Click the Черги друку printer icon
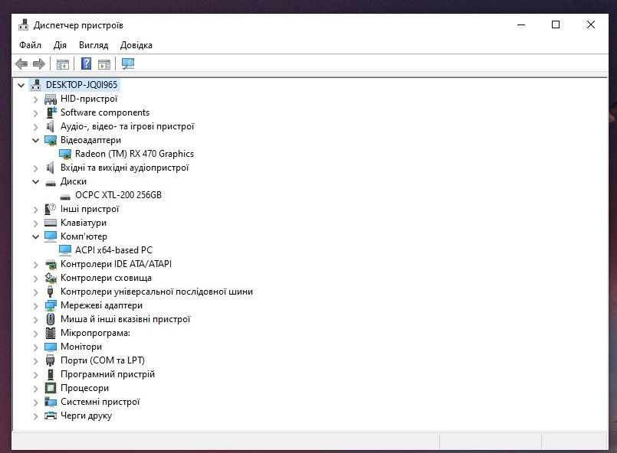The image size is (617, 453). 51,416
